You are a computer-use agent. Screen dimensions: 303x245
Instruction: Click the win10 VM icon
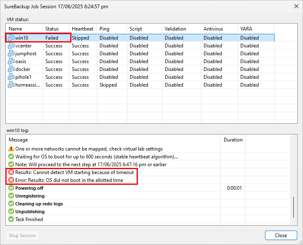click(x=12, y=38)
